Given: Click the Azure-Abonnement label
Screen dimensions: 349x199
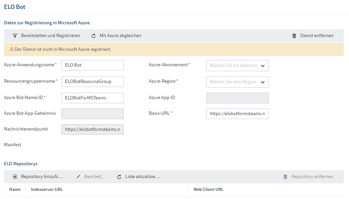Looking at the screenshot, I should (168, 65).
